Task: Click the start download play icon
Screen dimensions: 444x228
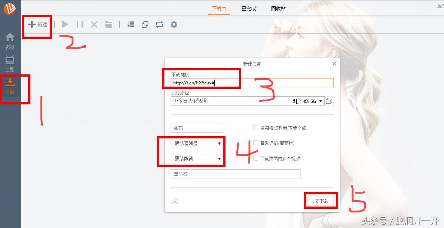Action: pyautogui.click(x=65, y=24)
